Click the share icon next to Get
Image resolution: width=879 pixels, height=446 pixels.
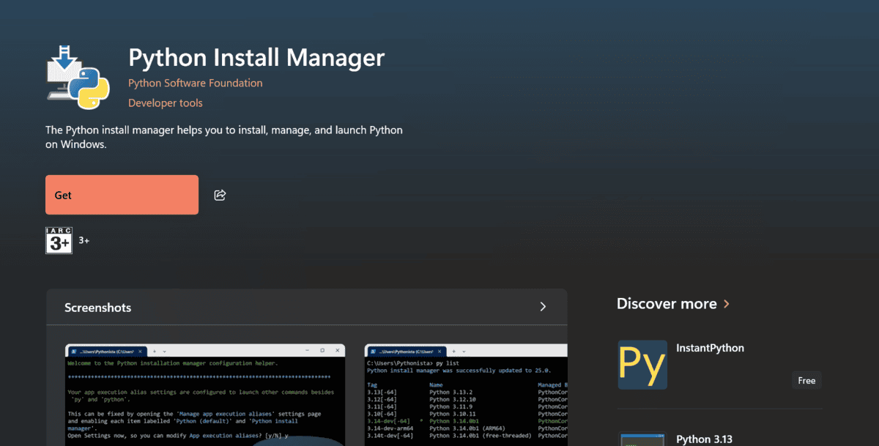(x=220, y=195)
